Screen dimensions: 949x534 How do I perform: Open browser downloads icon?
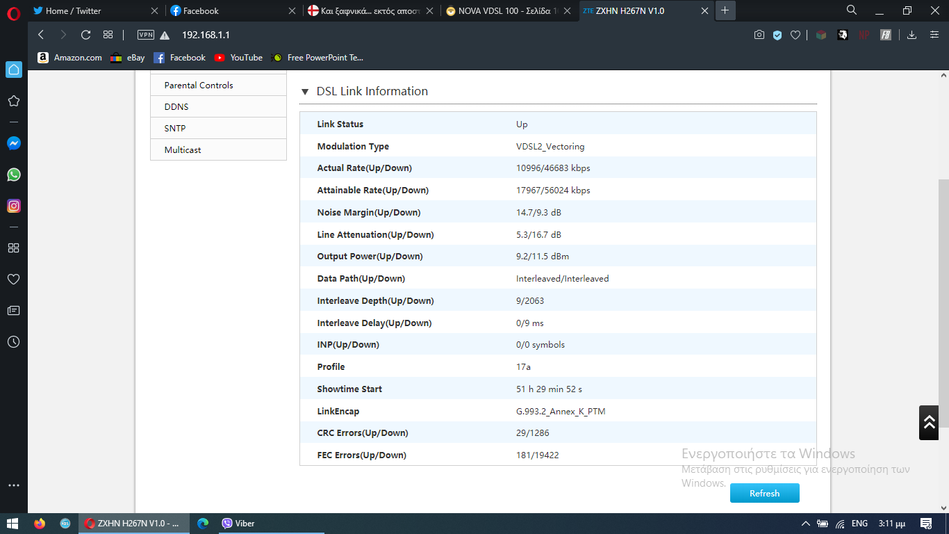click(912, 35)
